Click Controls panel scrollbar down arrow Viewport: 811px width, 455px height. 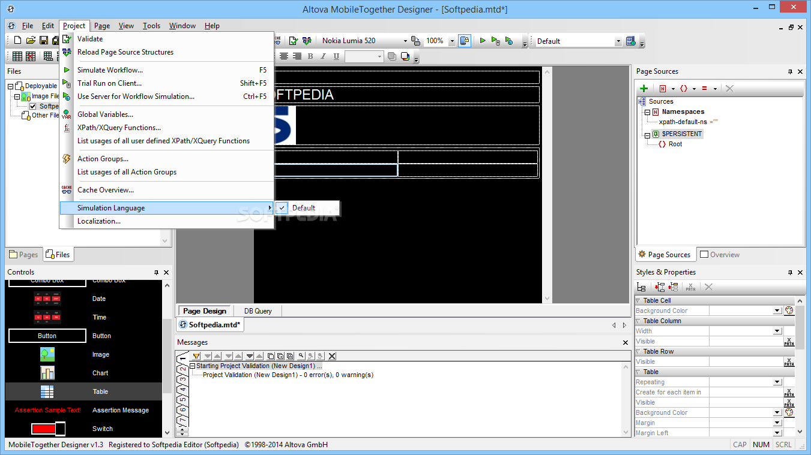pyautogui.click(x=166, y=432)
